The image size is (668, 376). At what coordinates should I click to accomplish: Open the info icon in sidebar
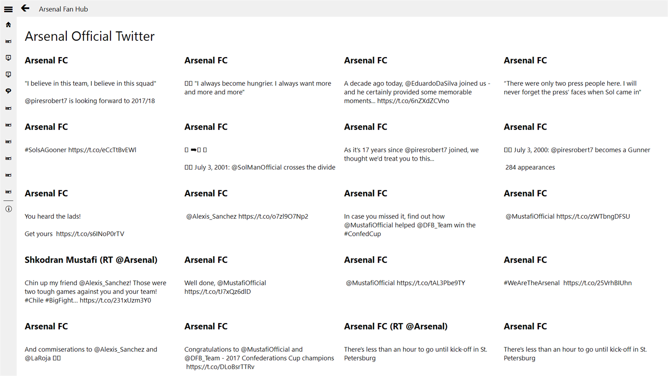pos(8,209)
